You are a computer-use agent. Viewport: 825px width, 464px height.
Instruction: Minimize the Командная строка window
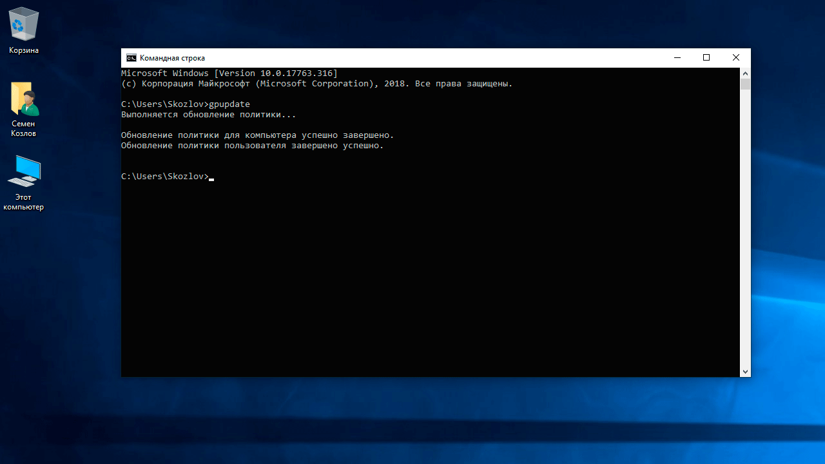[677, 58]
